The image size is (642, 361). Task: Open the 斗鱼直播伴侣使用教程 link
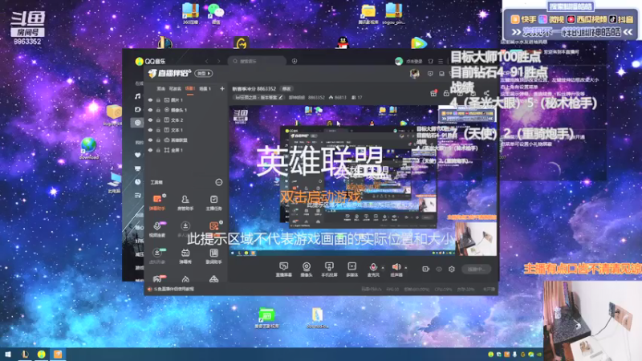(x=173, y=289)
